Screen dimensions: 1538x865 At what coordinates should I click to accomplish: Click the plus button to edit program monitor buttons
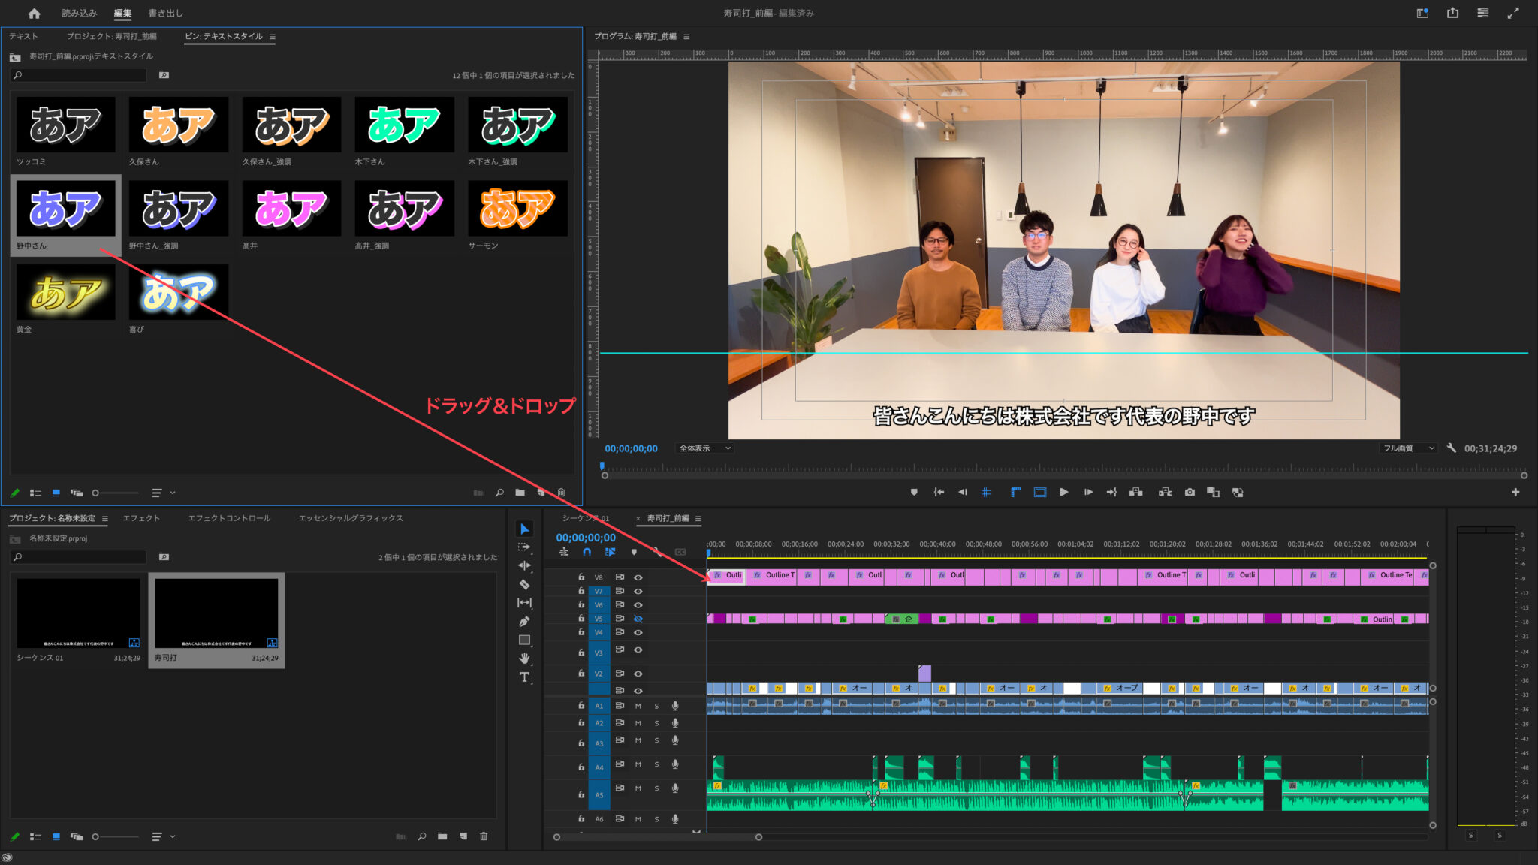pos(1515,492)
